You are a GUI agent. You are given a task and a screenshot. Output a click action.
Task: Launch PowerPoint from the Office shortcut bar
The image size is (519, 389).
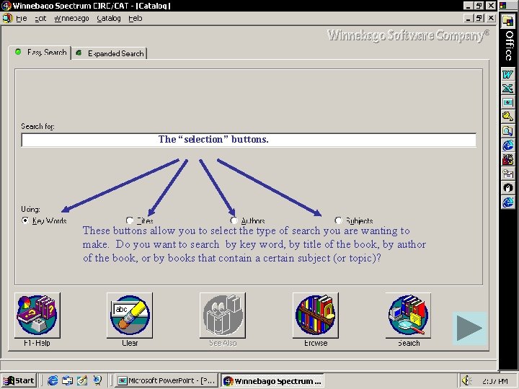[507, 102]
